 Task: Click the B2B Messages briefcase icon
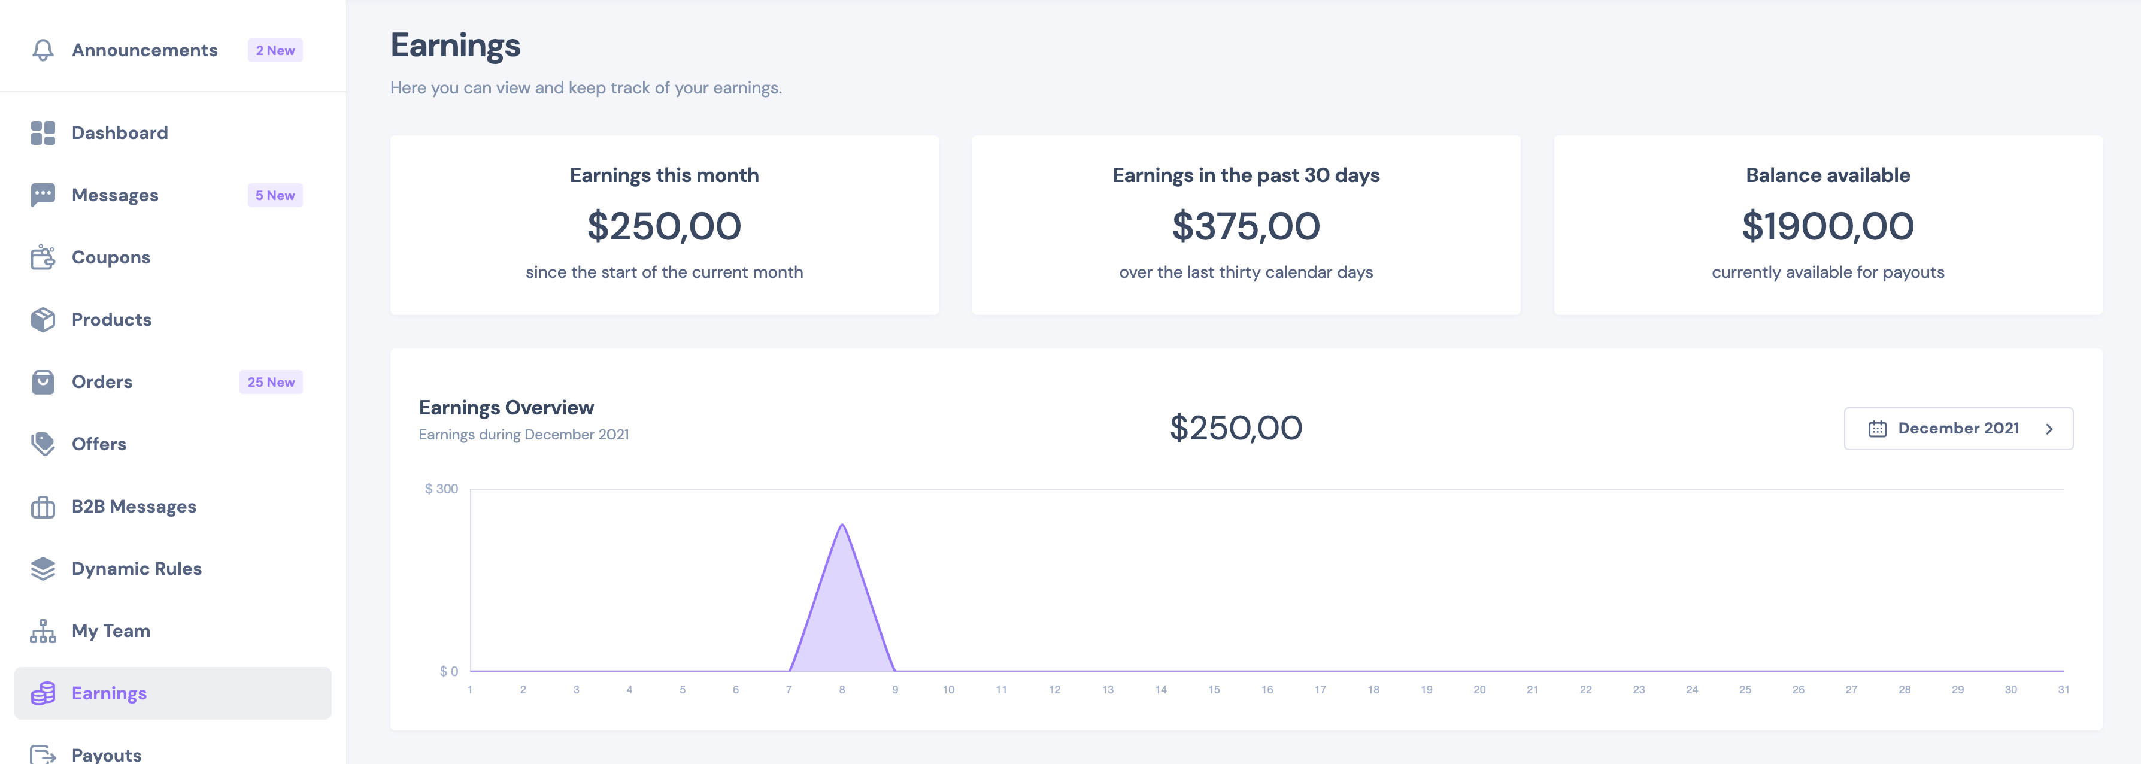(x=43, y=507)
